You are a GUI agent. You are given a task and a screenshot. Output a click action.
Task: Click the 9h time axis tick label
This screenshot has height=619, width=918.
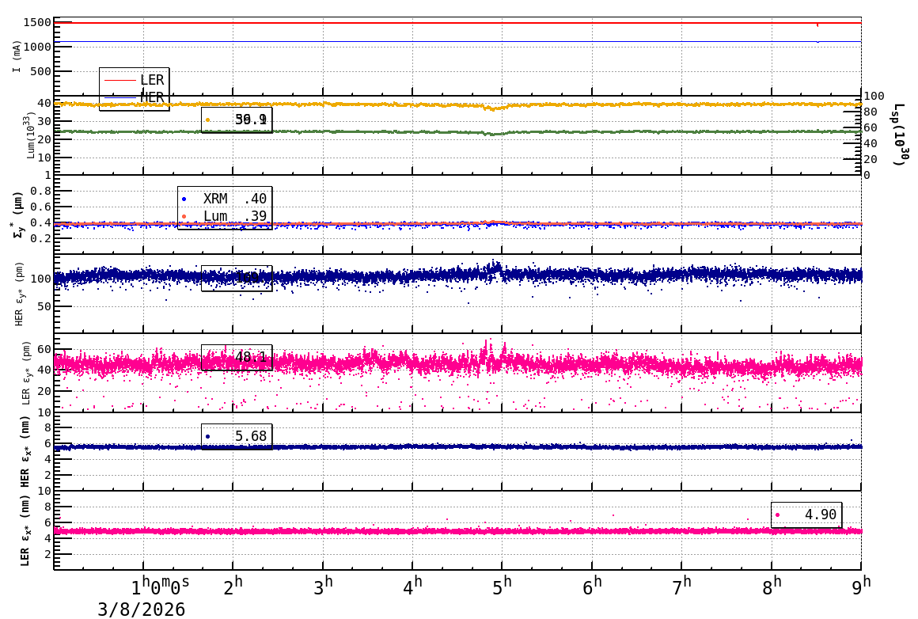861,587
